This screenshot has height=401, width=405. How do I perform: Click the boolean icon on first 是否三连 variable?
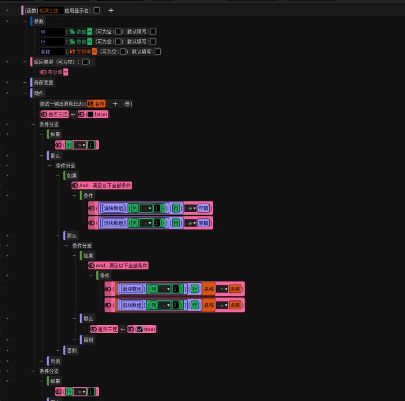44,114
